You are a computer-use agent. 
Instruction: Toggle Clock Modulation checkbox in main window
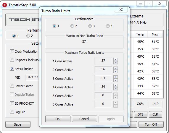pyautogui.click(x=12, y=51)
